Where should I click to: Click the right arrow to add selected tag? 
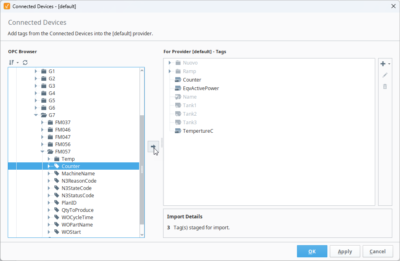point(153,147)
